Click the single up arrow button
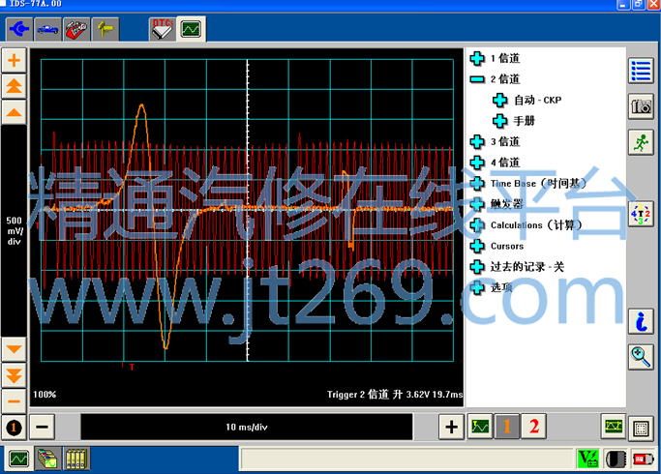The image size is (661, 474). pos(14,112)
